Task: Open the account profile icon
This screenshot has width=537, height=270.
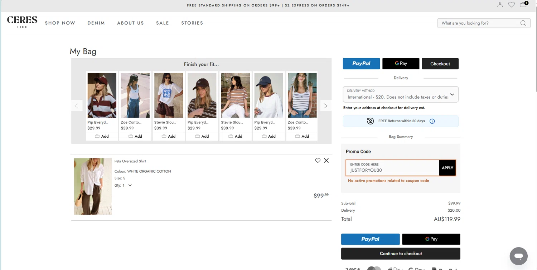Action: (500, 5)
